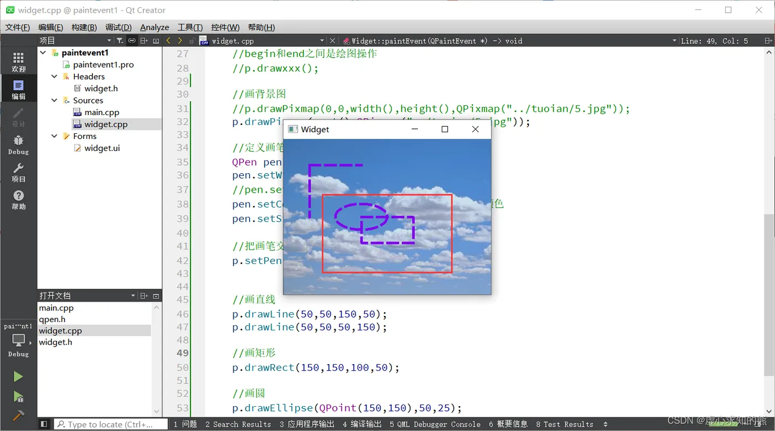Viewport: 775px width, 431px height.
Task: Open 项目 (Projects) mode in the sidebar
Action: 18,173
